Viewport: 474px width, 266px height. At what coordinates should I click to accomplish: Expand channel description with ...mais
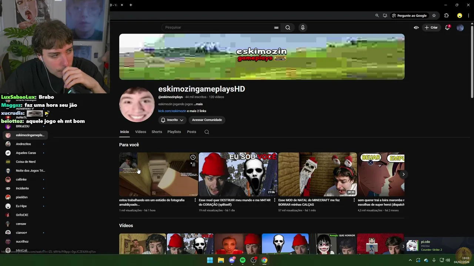pos(198,104)
